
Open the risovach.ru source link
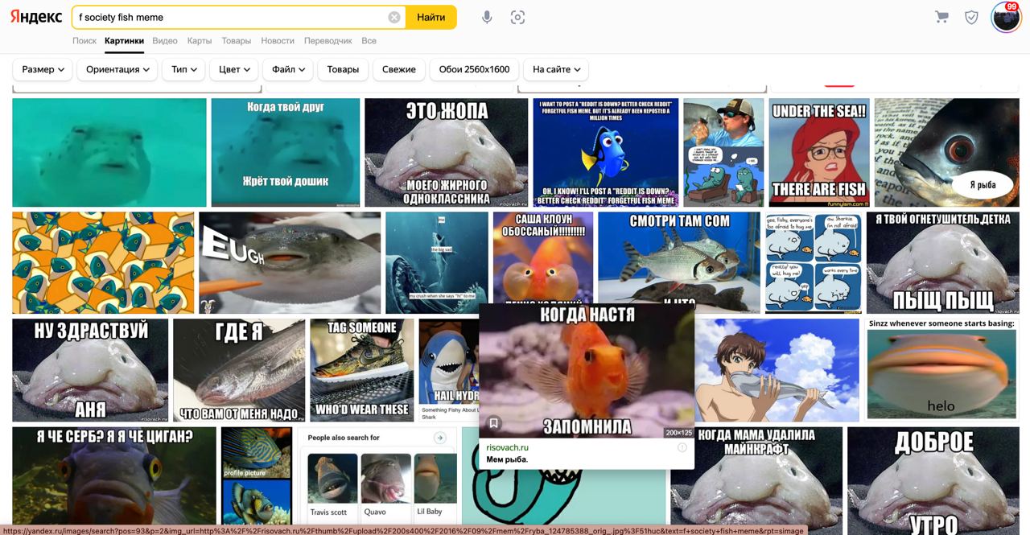(508, 447)
